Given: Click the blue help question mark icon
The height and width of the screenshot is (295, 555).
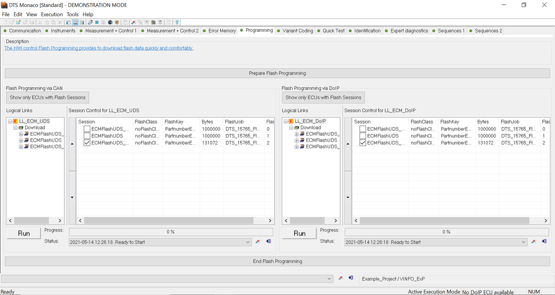Looking at the screenshot, I should (x=177, y=23).
